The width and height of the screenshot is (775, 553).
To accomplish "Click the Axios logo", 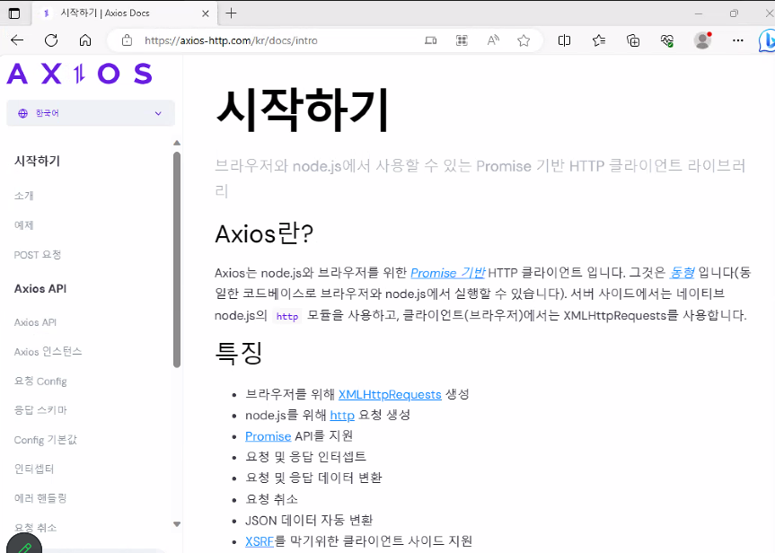I will point(80,75).
